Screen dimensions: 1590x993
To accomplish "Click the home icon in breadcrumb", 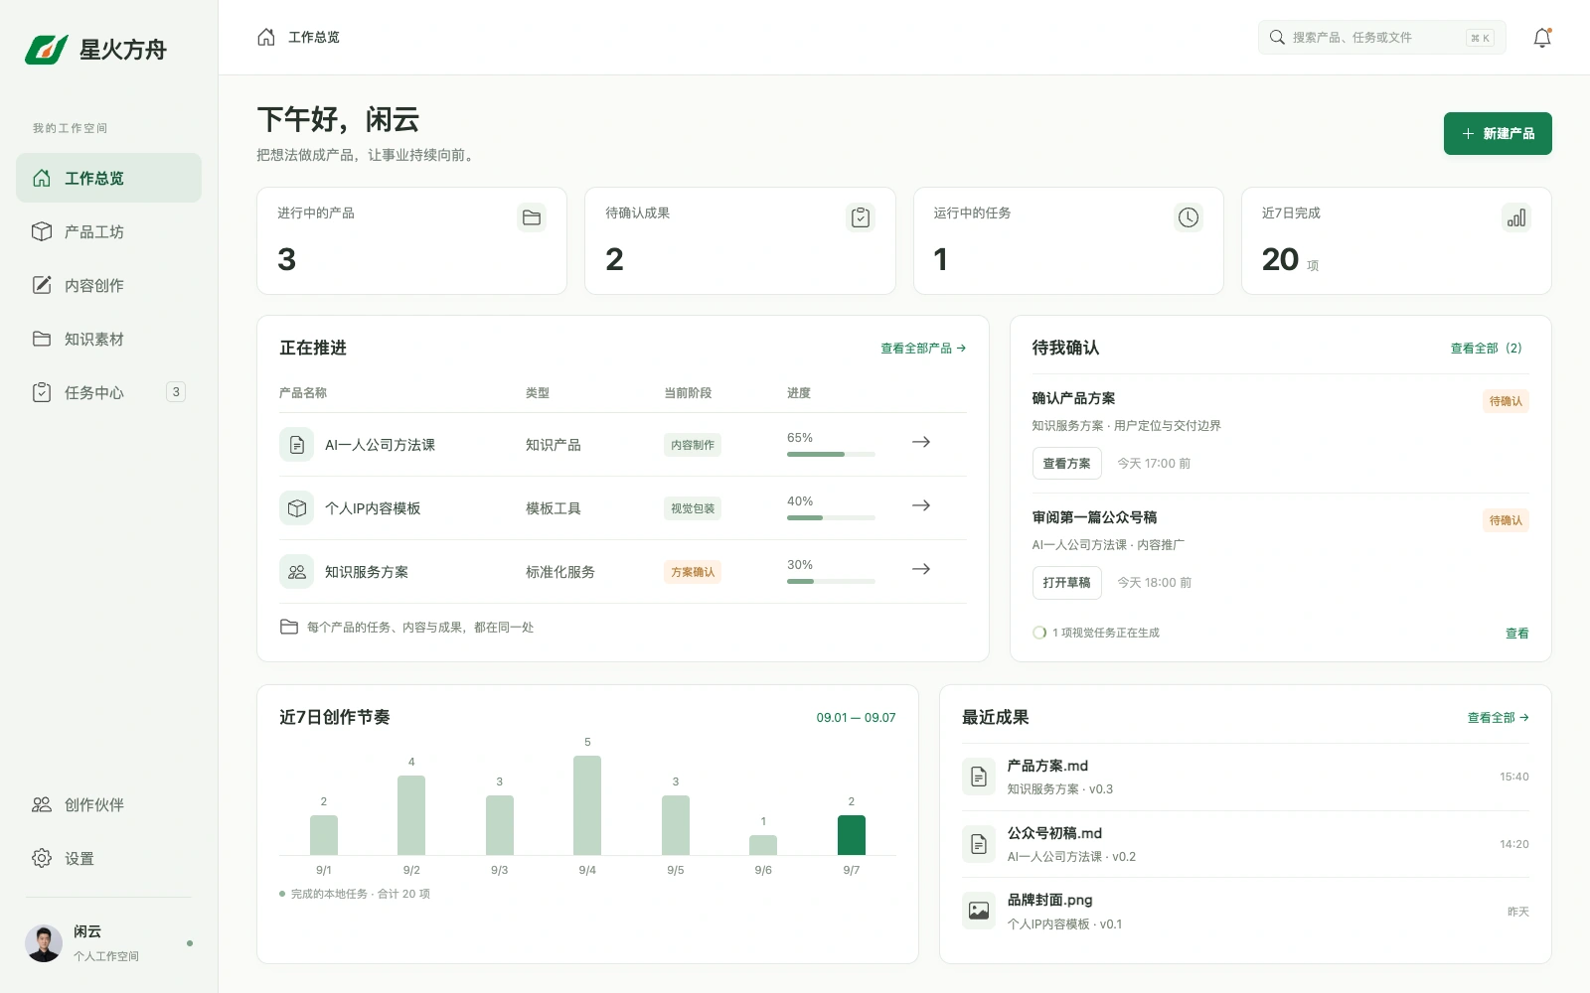I will (266, 37).
